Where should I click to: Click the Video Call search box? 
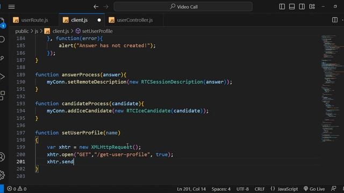[x=183, y=6]
